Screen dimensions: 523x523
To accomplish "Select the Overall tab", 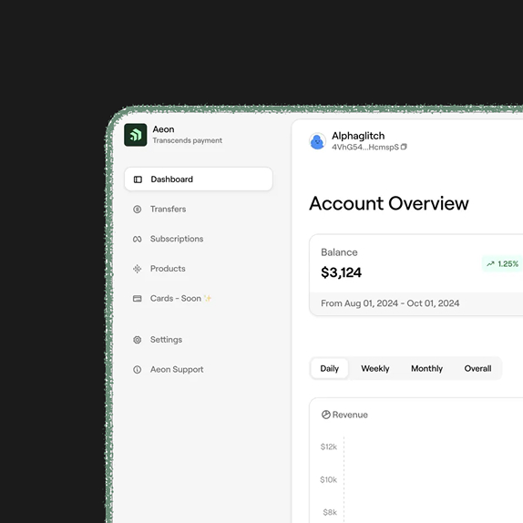I will [x=477, y=368].
